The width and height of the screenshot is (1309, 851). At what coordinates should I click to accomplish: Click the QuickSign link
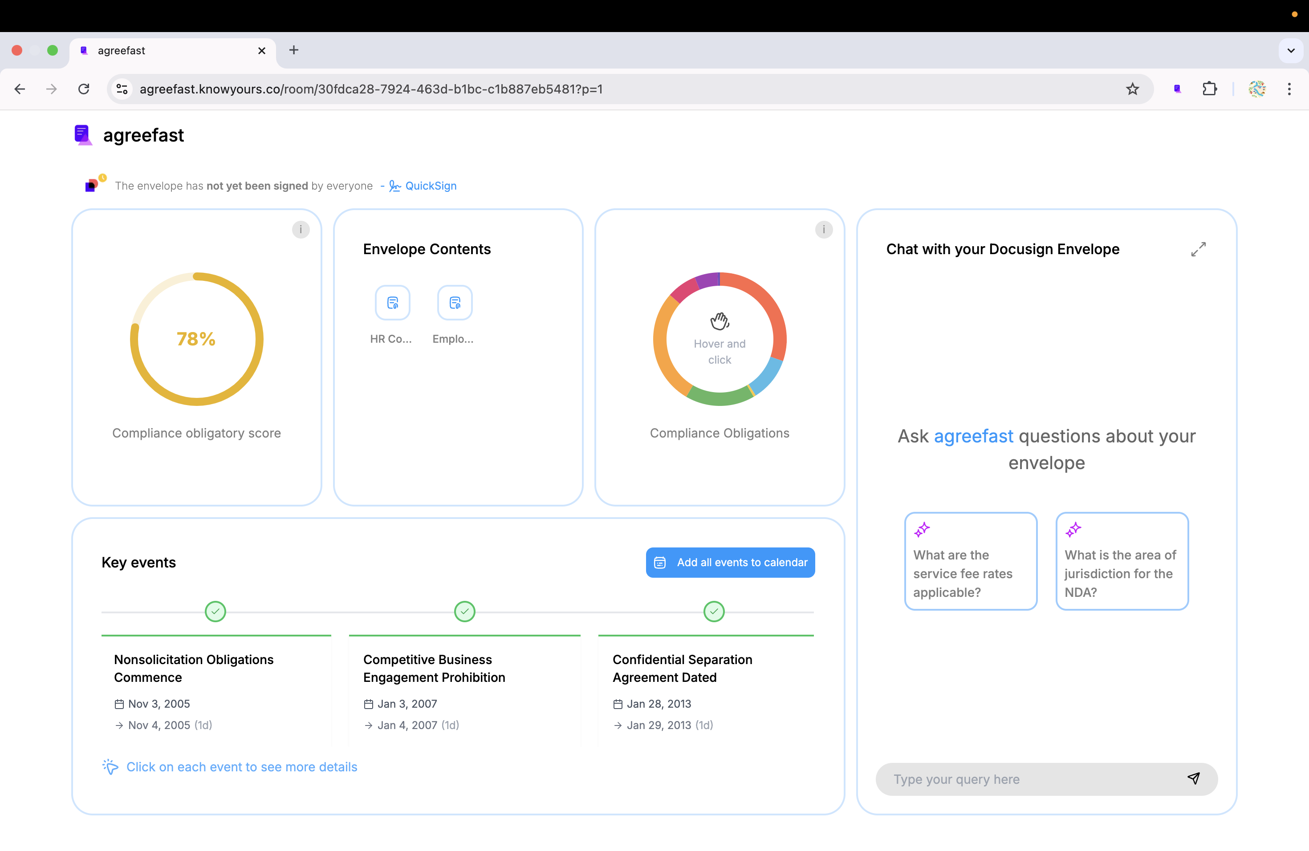(430, 186)
